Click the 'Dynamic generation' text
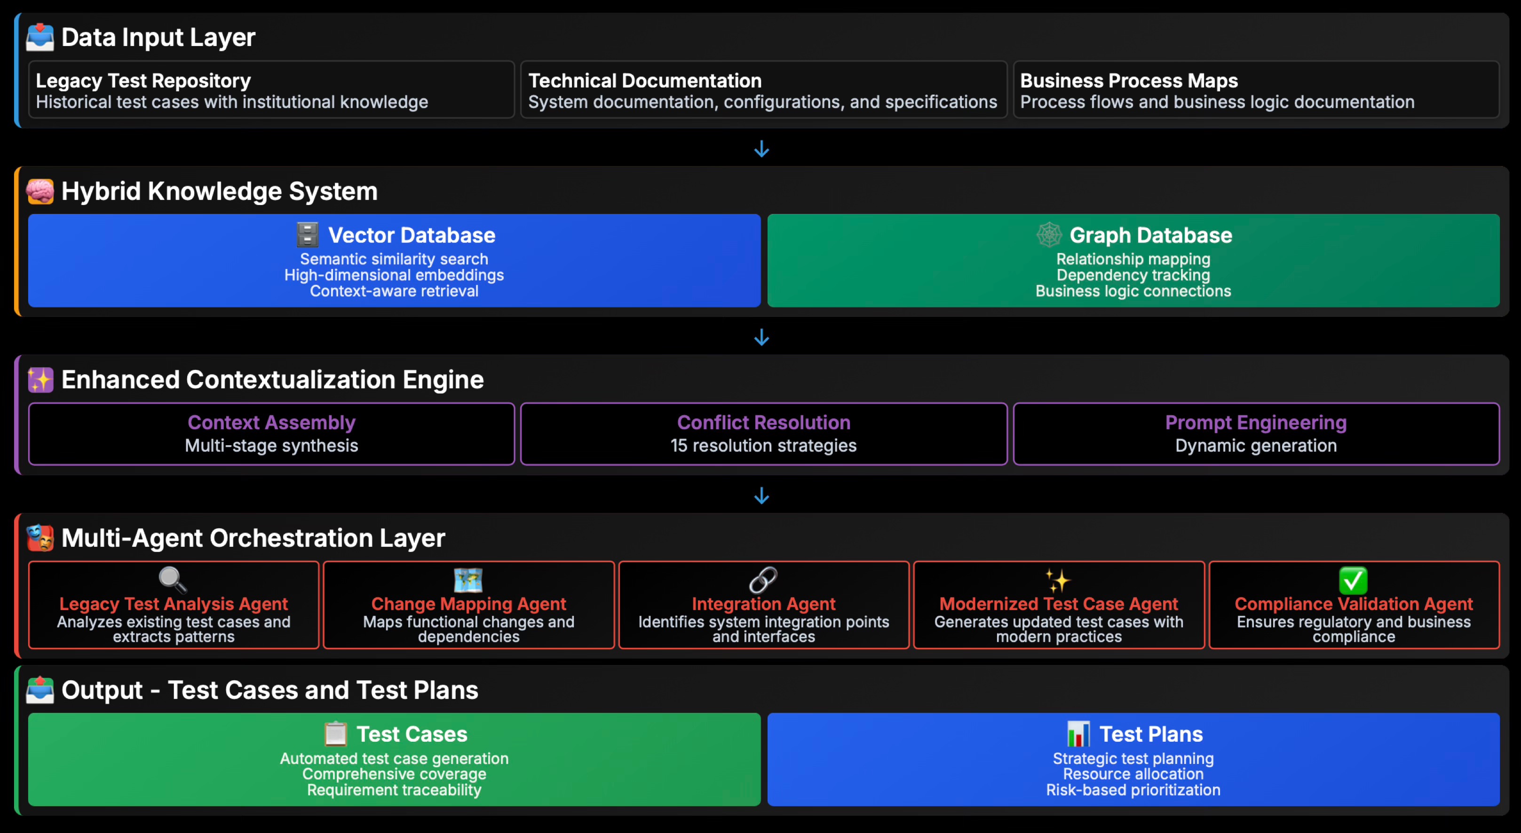 pyautogui.click(x=1256, y=446)
